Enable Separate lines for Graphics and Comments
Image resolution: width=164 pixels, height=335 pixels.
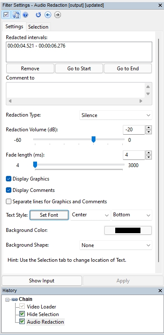point(8,202)
